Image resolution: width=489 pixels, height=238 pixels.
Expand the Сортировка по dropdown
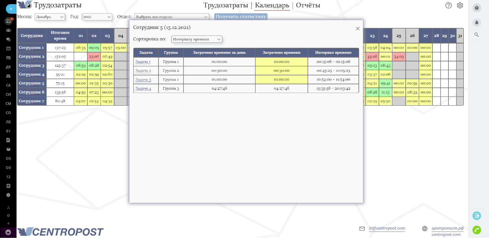(196, 39)
